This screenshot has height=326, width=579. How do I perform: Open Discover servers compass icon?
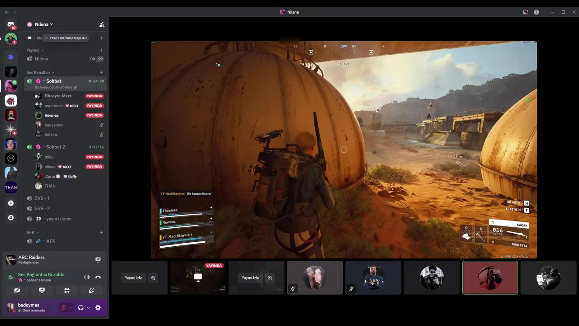[x=11, y=218]
